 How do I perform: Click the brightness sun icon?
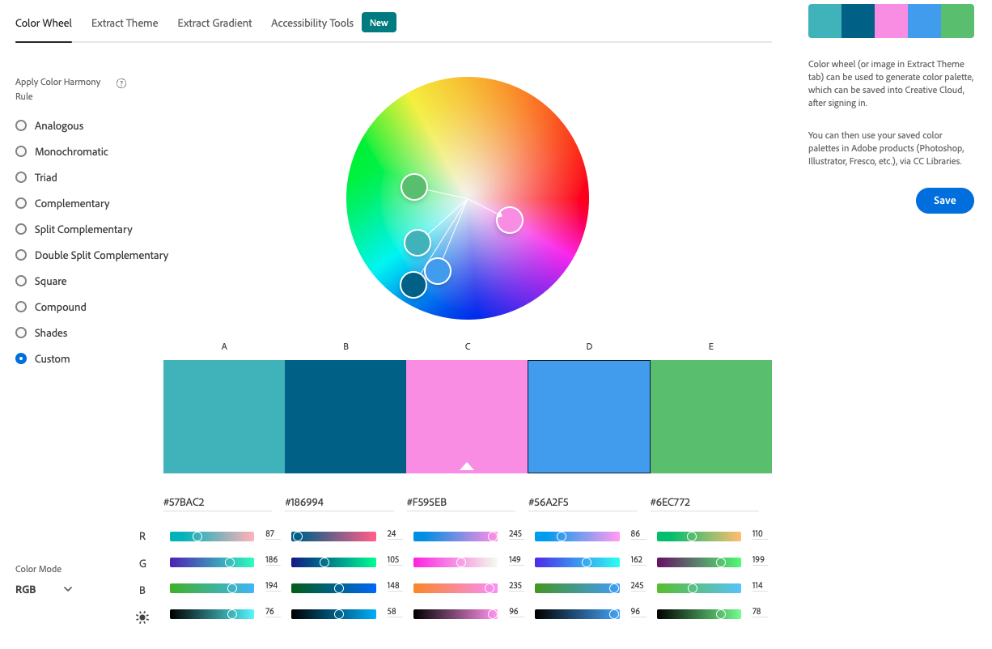(x=142, y=617)
